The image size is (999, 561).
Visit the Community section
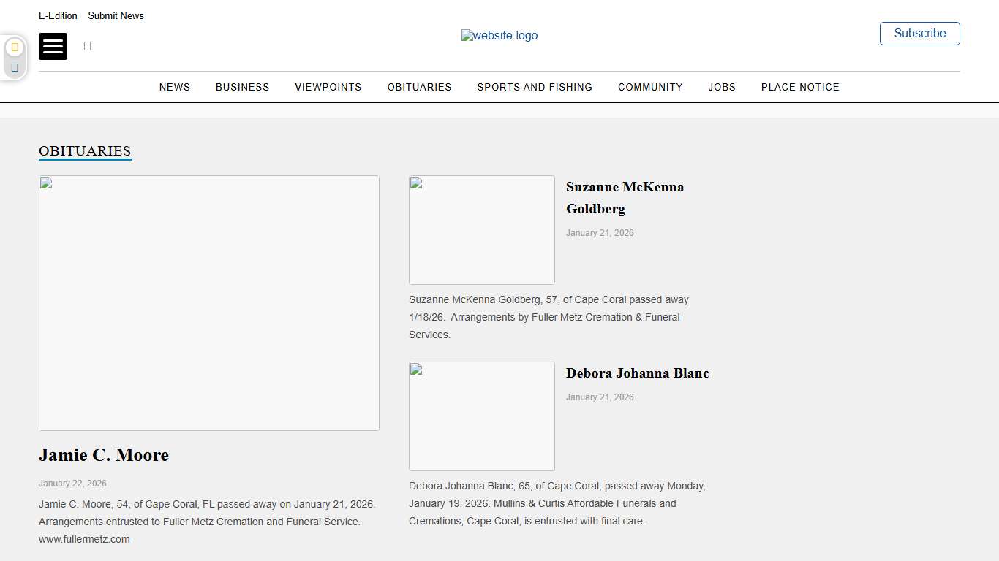pyautogui.click(x=650, y=87)
